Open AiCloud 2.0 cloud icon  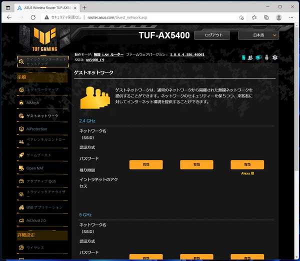point(21,220)
